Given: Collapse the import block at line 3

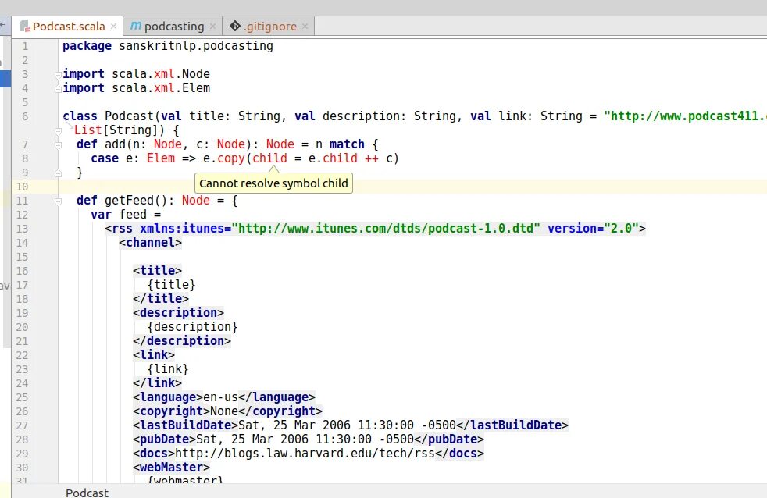Looking at the screenshot, I should tap(58, 74).
